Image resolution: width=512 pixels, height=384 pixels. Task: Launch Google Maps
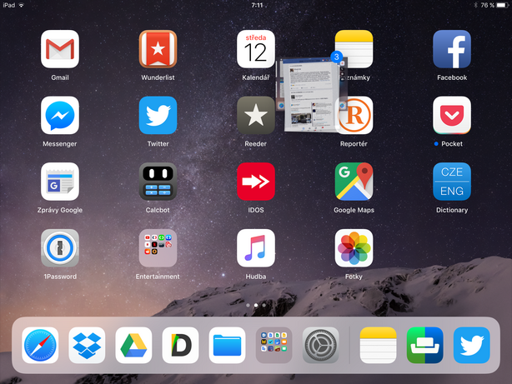[354, 182]
